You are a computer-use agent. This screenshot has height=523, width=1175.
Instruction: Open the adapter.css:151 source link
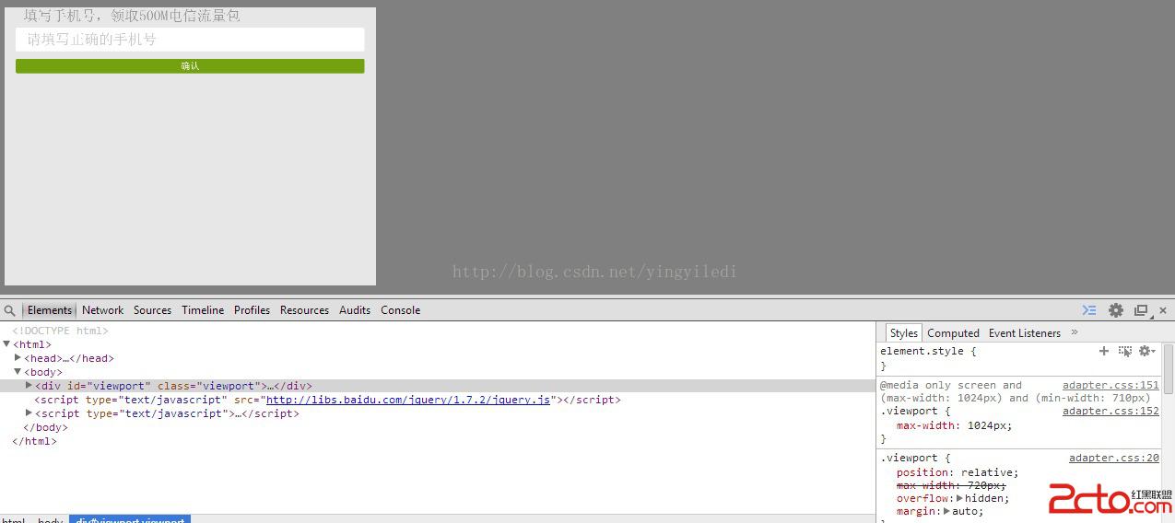point(1110,385)
